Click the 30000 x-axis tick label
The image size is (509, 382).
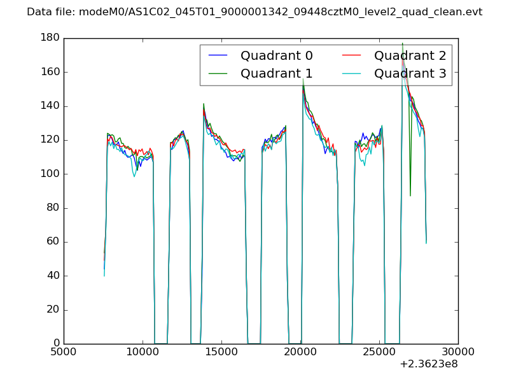pos(458,351)
